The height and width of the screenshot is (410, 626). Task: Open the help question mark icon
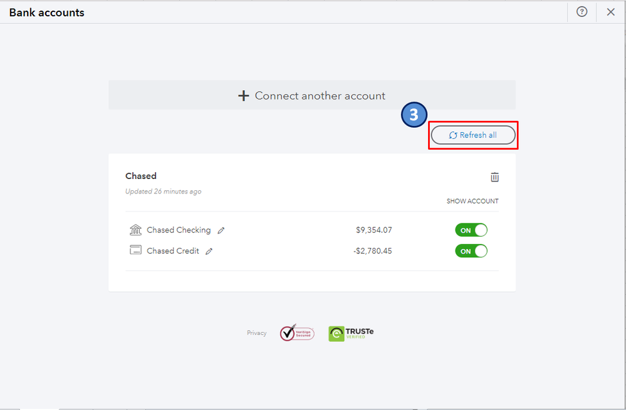[x=582, y=12]
